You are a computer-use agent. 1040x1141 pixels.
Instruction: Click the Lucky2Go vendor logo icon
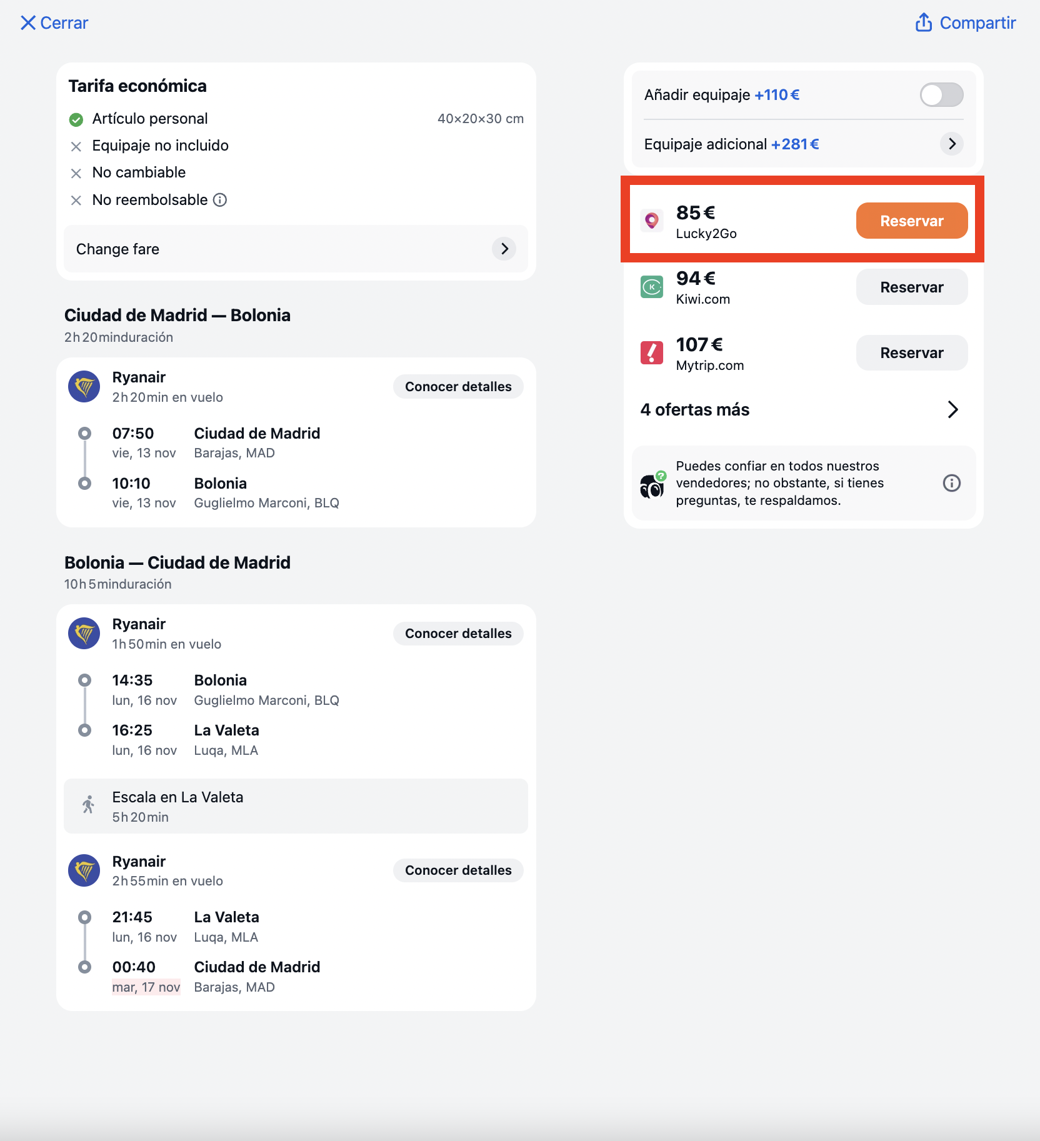click(x=652, y=221)
